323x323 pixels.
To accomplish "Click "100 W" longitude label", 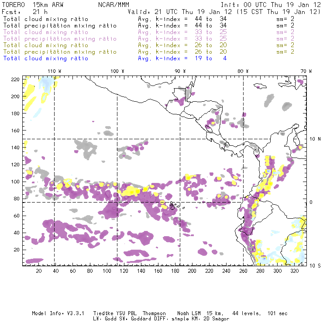I will [117, 71].
